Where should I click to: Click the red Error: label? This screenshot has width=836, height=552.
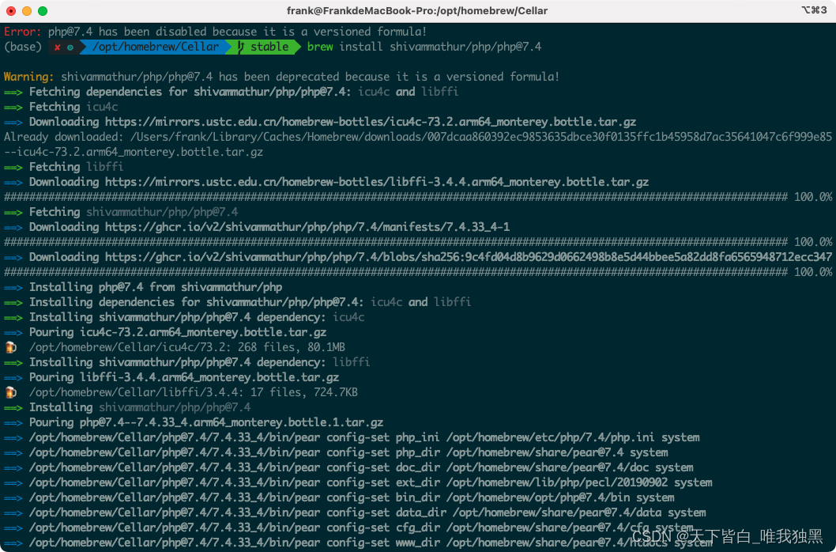(x=22, y=32)
